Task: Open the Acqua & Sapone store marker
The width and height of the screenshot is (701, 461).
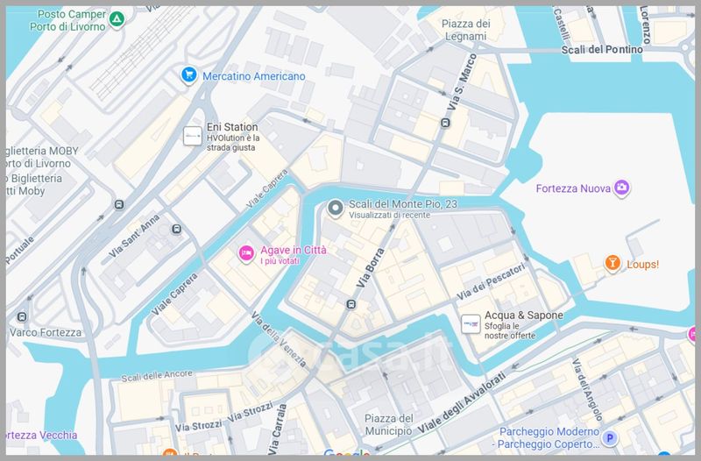Action: pyautogui.click(x=471, y=323)
